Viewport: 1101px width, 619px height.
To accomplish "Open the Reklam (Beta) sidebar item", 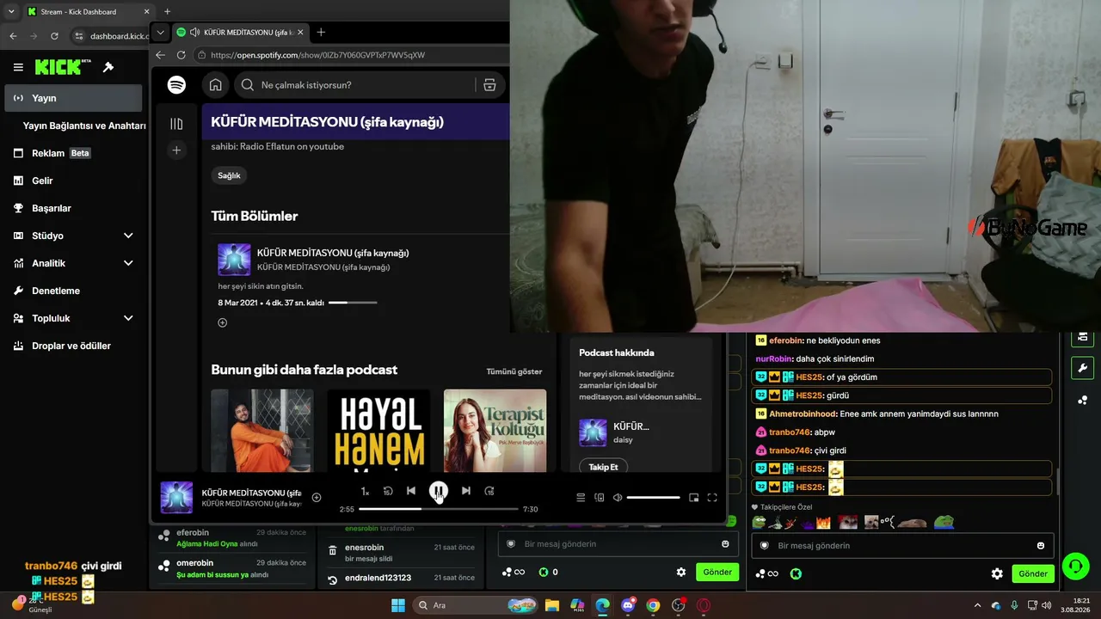I will pyautogui.click(x=73, y=153).
